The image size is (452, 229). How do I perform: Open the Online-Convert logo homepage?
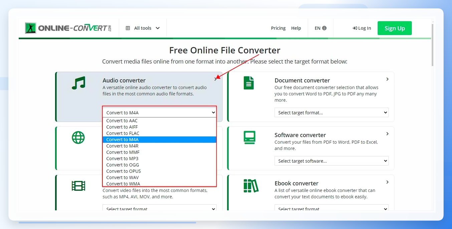[x=68, y=28]
